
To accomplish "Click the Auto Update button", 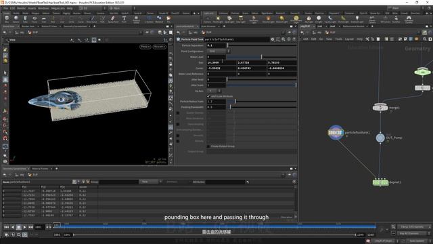I will click(x=417, y=241).
